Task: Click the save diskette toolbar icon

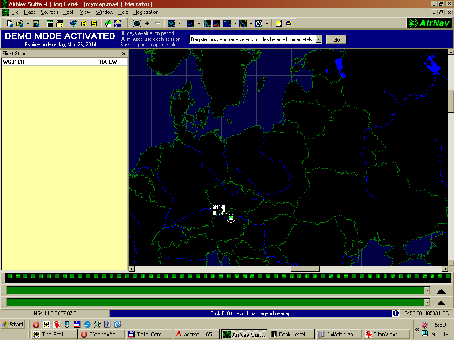Action: point(36,23)
